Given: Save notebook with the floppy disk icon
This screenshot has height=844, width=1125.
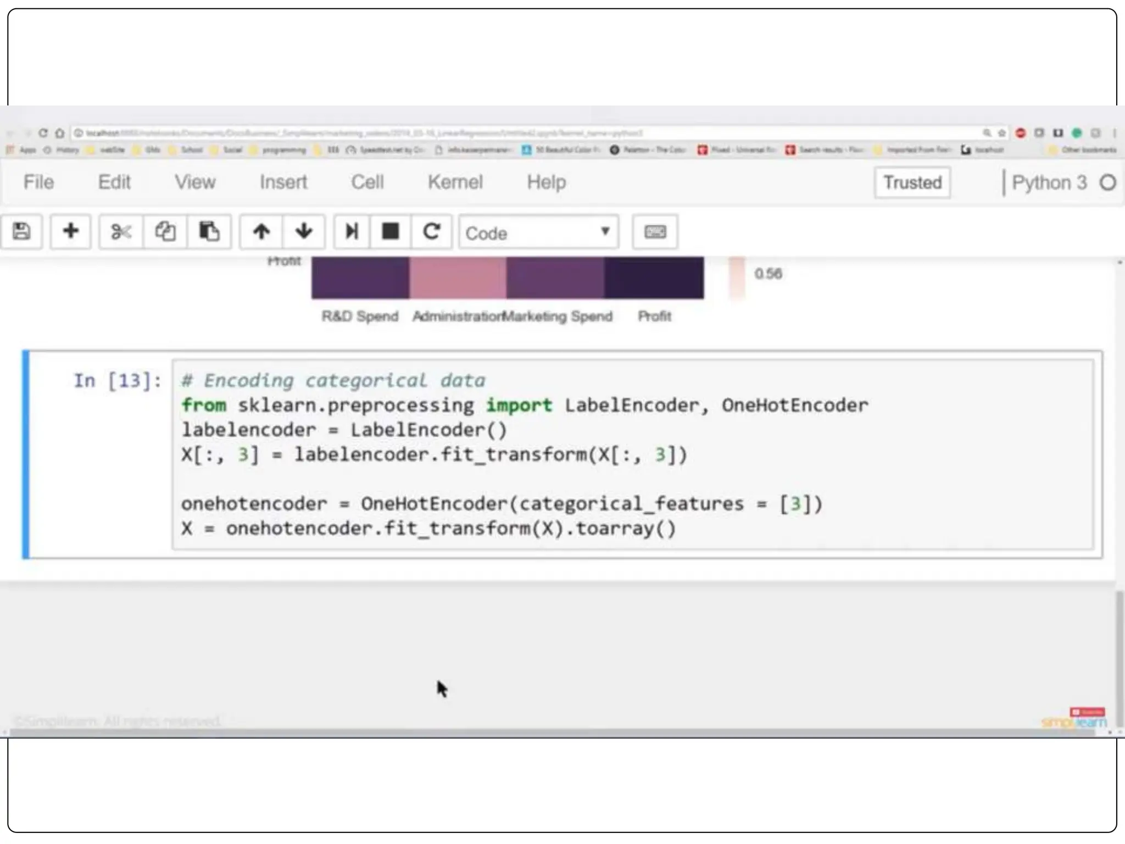Looking at the screenshot, I should (21, 231).
